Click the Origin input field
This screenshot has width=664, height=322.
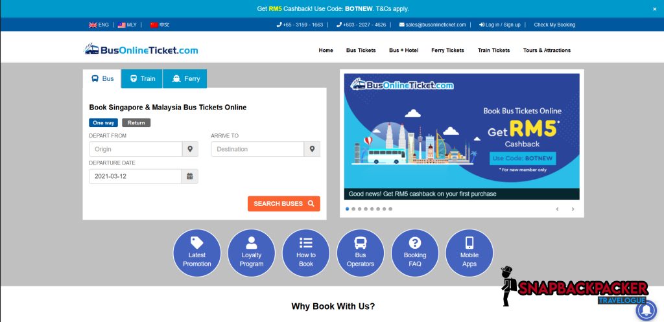136,149
